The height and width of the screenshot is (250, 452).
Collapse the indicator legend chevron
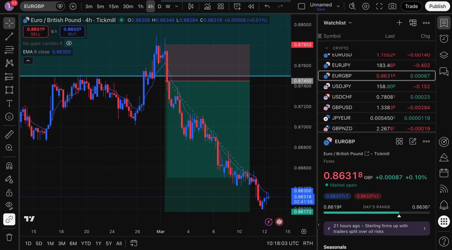[x=28, y=60]
